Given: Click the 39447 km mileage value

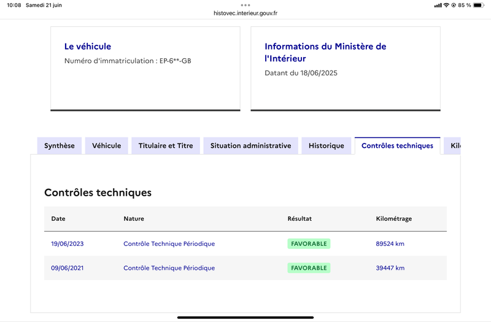Looking at the screenshot, I should click(x=390, y=268).
